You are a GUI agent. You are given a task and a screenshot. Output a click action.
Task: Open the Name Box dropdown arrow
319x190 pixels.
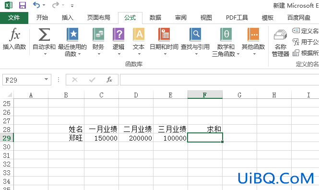click(47, 79)
